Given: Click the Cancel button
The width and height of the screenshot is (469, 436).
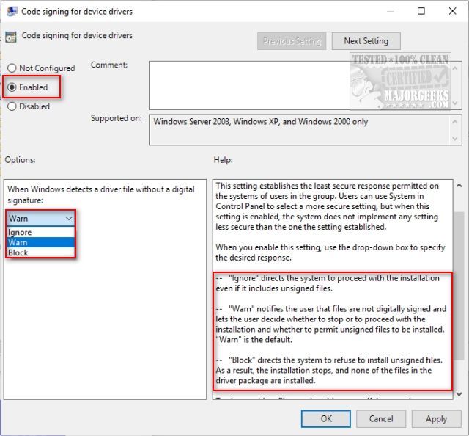Looking at the screenshot, I should (381, 418).
